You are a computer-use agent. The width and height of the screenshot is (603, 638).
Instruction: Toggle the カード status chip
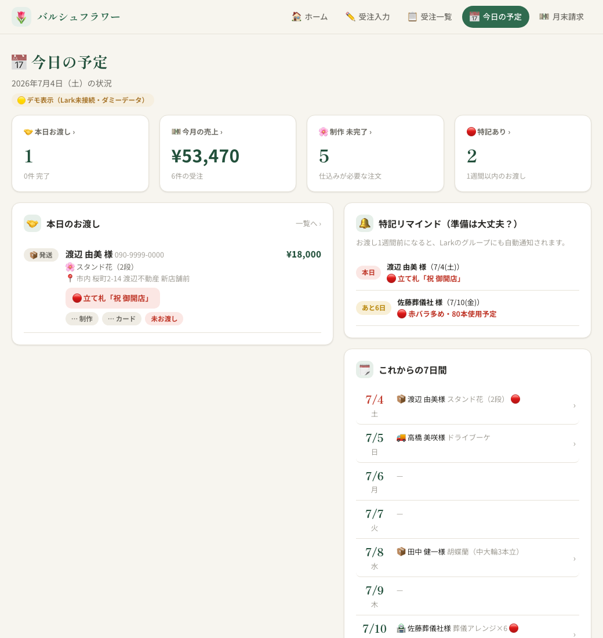(x=122, y=318)
